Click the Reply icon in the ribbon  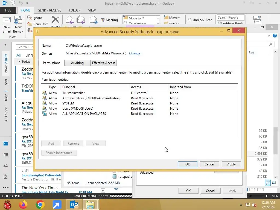pyautogui.click(x=69, y=20)
